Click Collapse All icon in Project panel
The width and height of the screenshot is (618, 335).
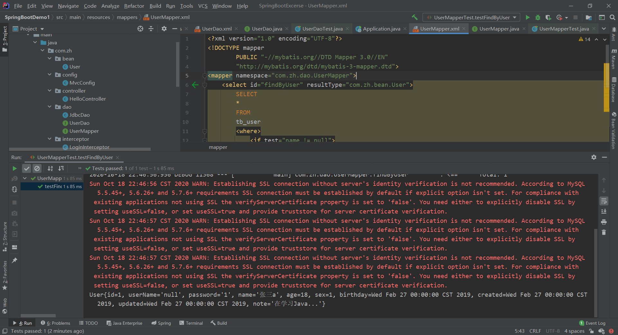151,29
